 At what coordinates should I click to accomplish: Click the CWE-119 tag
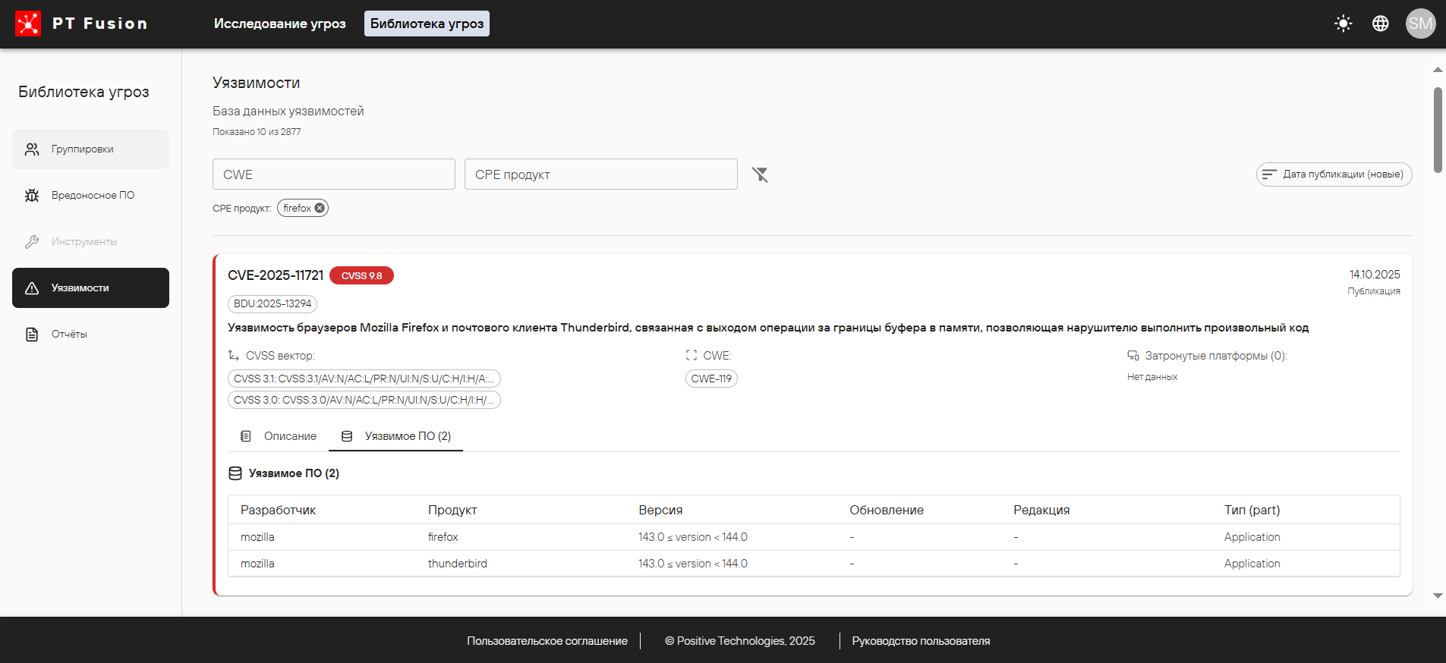(711, 379)
